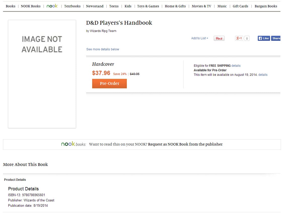Click details link after August 19, 2014
The height and width of the screenshot is (213, 292).
tap(263, 75)
